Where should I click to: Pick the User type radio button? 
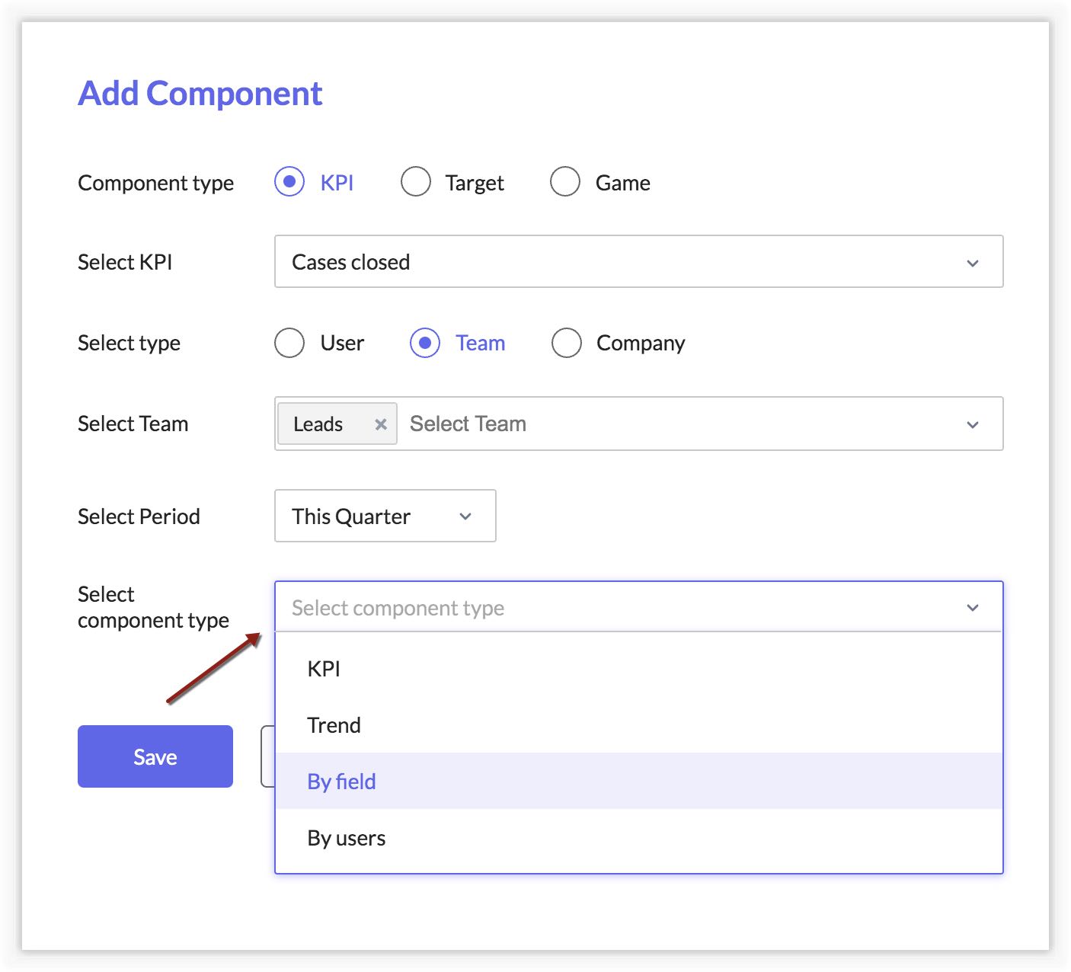click(289, 343)
